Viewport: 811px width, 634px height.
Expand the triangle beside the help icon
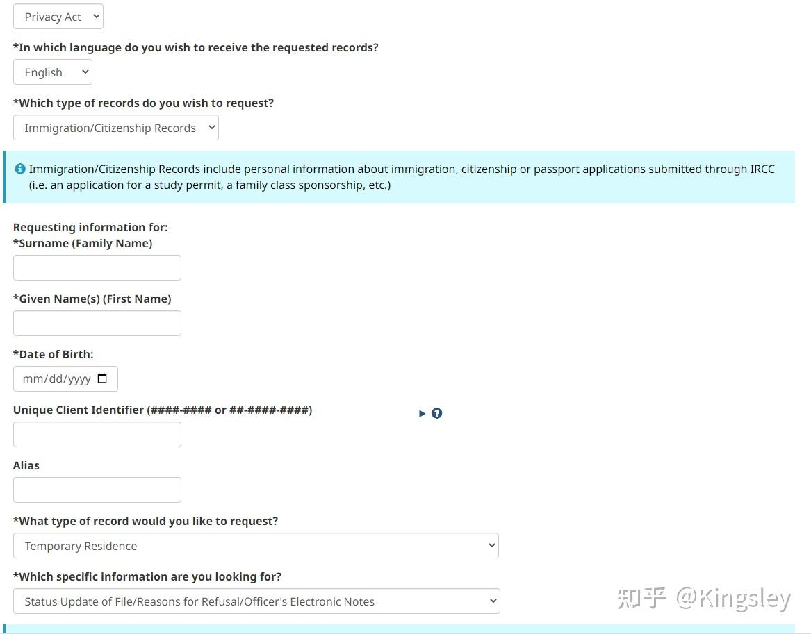point(422,413)
